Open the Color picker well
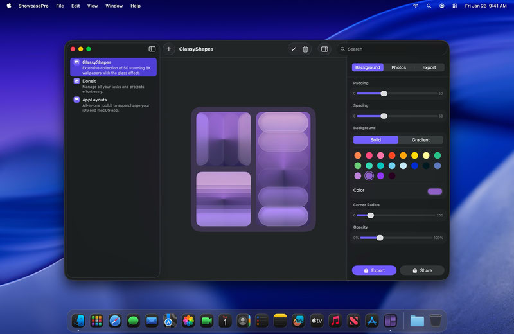 pyautogui.click(x=435, y=191)
